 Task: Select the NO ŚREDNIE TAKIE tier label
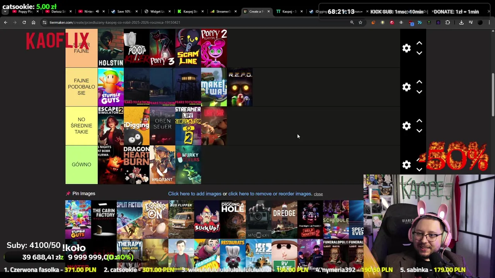pyautogui.click(x=81, y=126)
